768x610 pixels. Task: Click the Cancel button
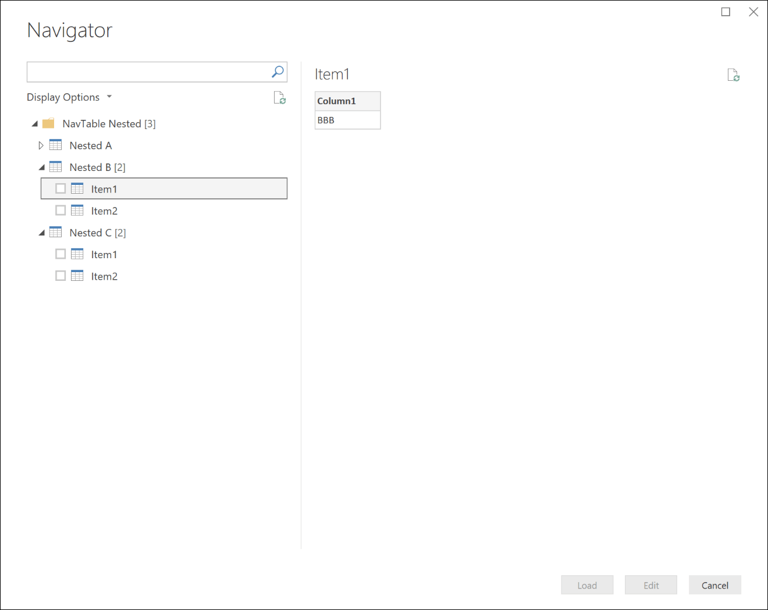714,585
